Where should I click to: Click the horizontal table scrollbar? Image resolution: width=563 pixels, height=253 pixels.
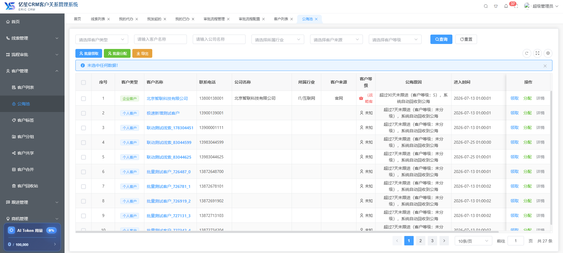pyautogui.click(x=287, y=232)
